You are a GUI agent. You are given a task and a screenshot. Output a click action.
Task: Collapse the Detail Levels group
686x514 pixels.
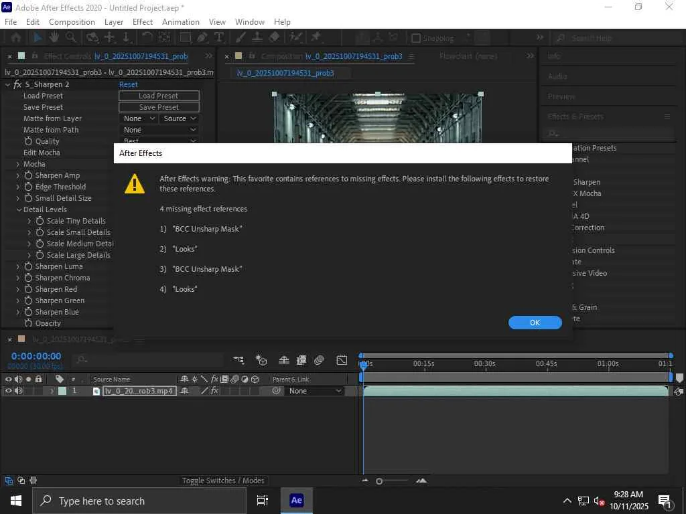coord(18,209)
